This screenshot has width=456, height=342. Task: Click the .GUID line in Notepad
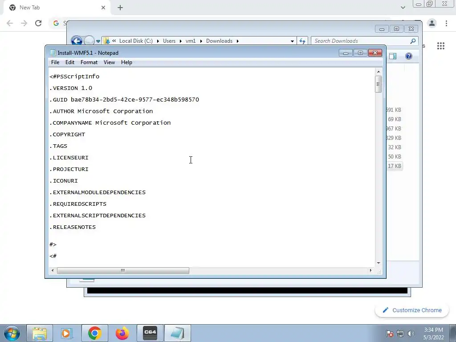click(x=124, y=100)
